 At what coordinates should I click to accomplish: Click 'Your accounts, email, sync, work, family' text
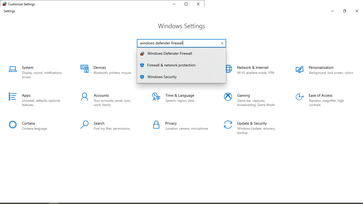tap(112, 103)
